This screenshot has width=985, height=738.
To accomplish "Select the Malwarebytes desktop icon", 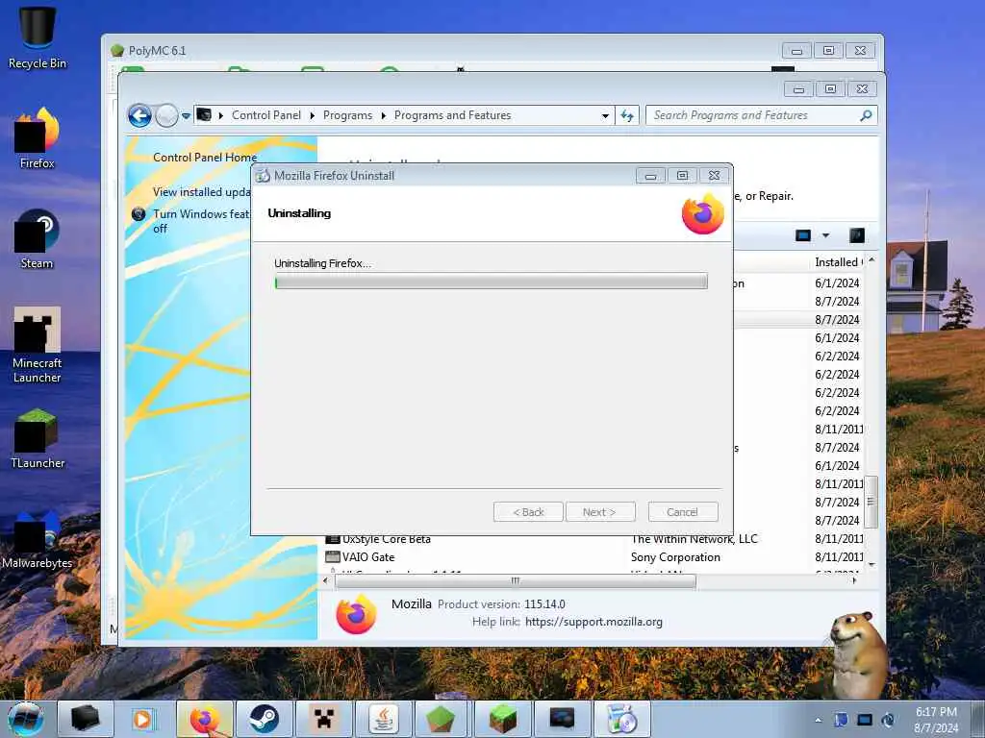I will click(x=38, y=540).
